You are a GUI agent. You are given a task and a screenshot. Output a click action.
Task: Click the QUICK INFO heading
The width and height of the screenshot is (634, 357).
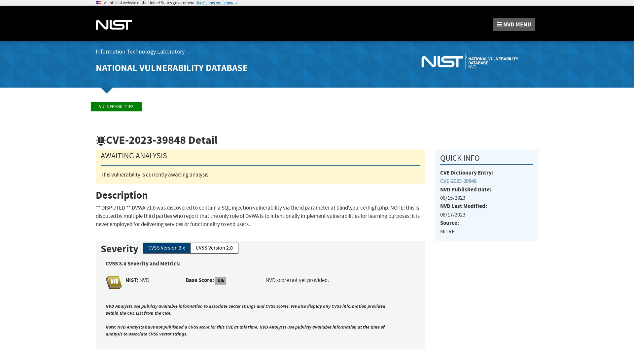click(x=460, y=158)
